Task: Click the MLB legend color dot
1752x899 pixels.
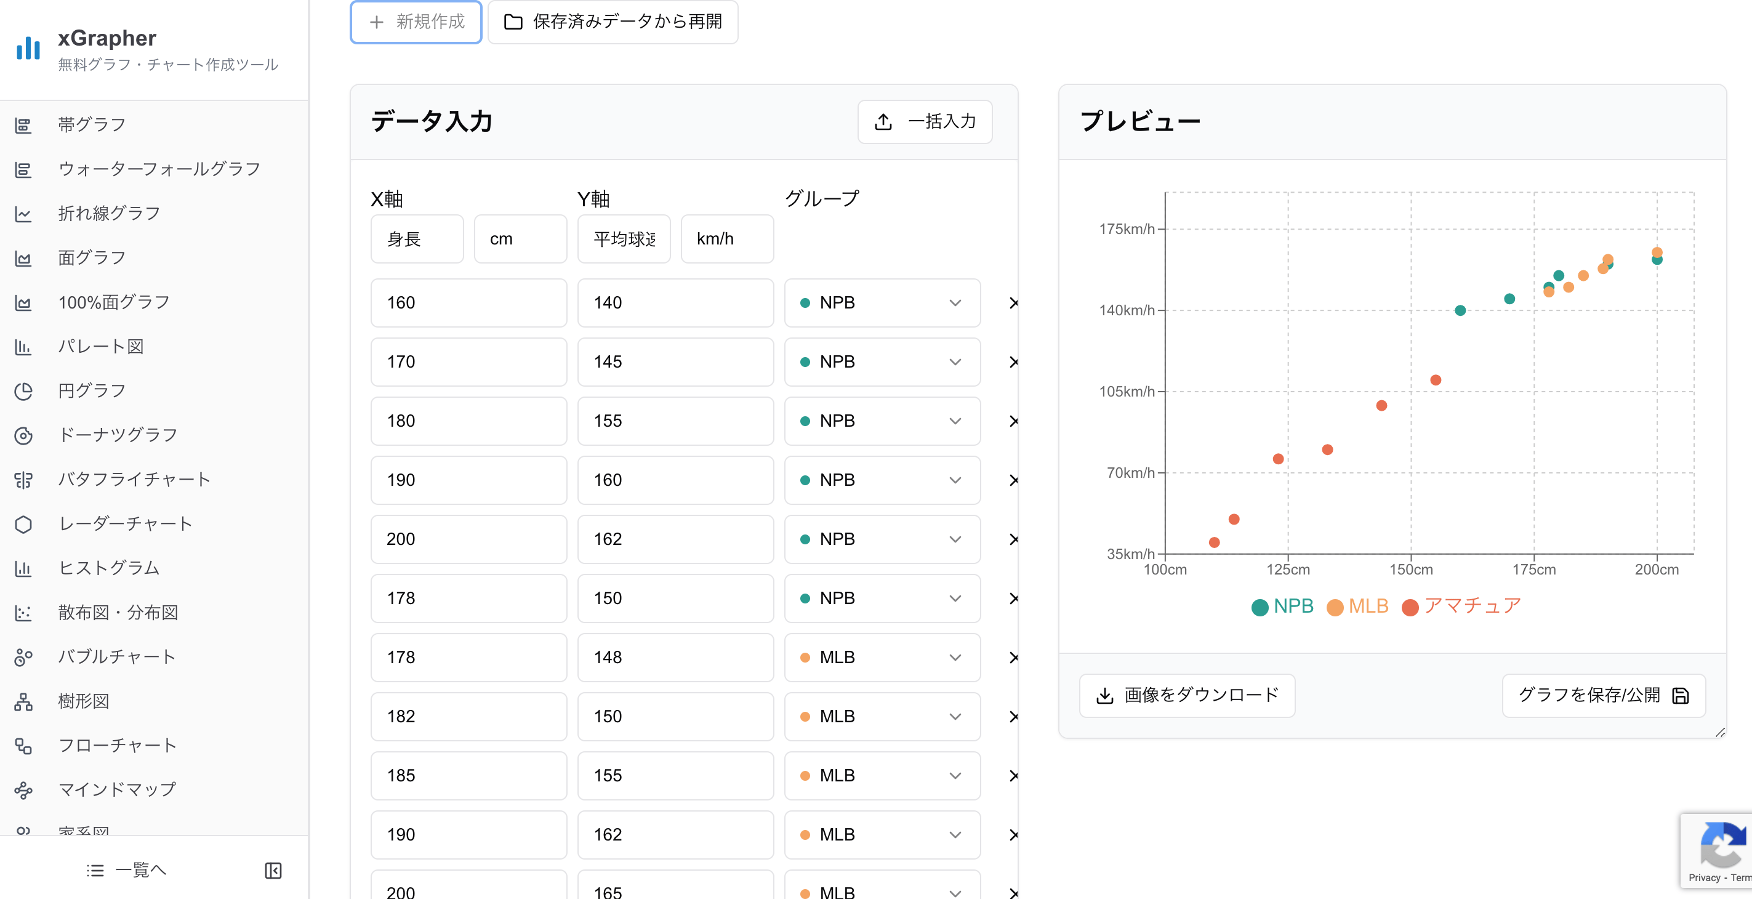Action: click(1335, 607)
